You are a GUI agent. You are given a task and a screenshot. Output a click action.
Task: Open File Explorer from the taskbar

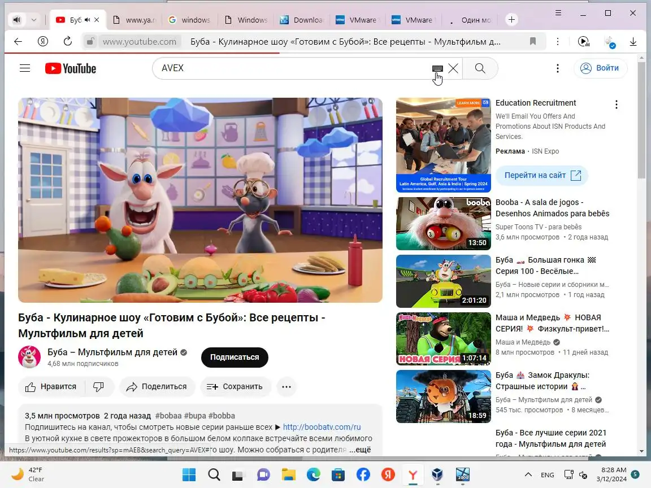[x=289, y=474]
